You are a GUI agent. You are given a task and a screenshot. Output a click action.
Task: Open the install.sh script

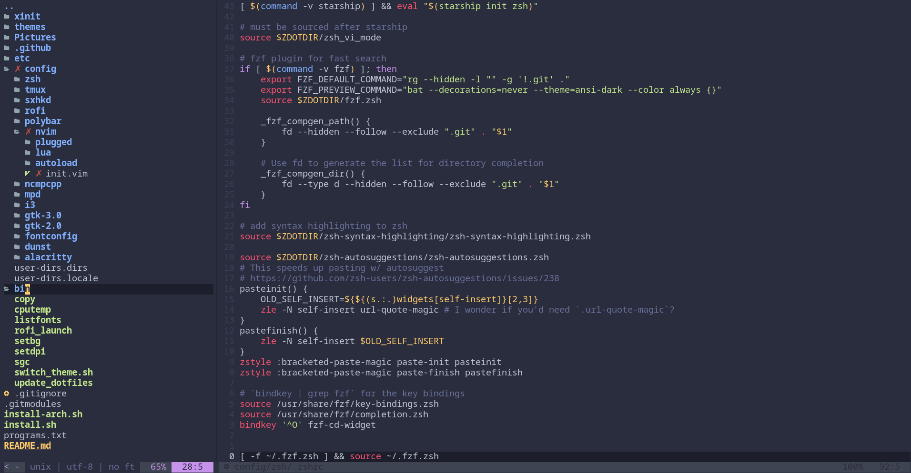[30, 424]
